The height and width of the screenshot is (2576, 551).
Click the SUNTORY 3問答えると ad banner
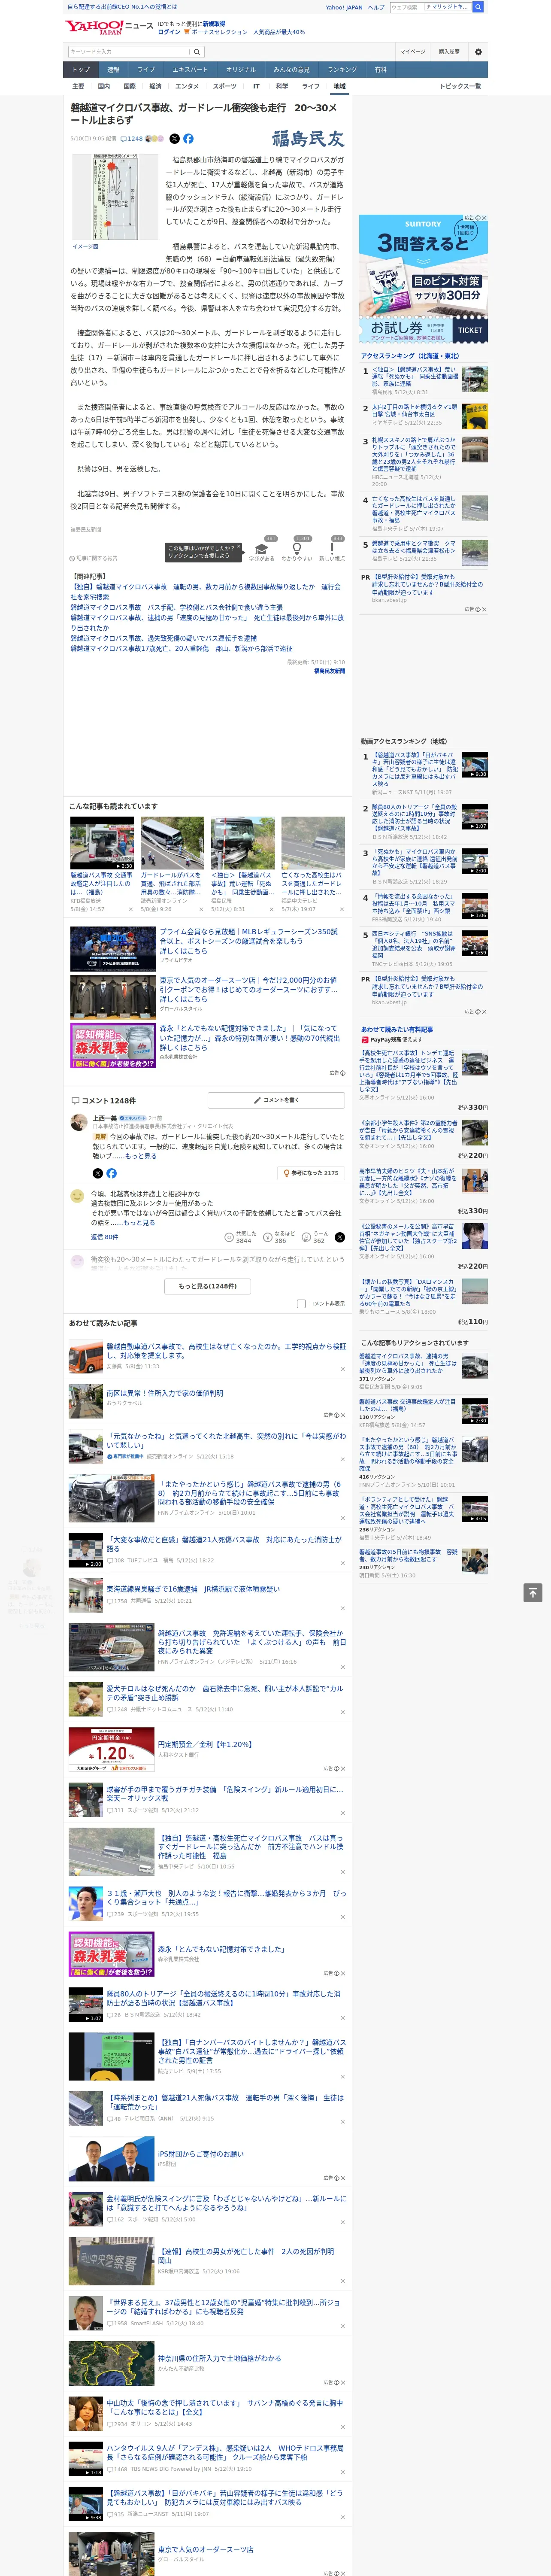[424, 278]
